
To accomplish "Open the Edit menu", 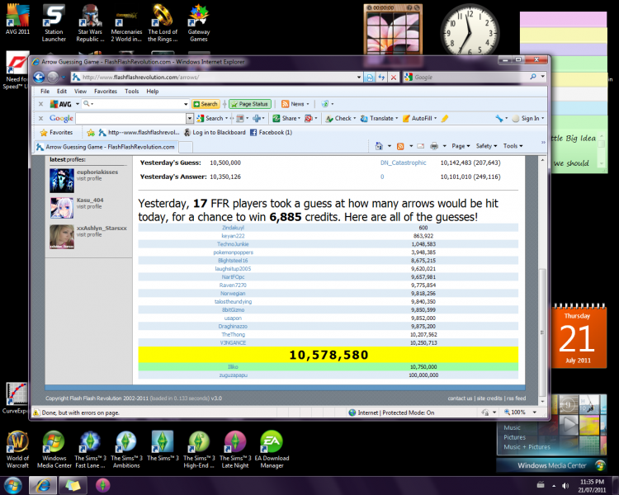I will coord(62,92).
